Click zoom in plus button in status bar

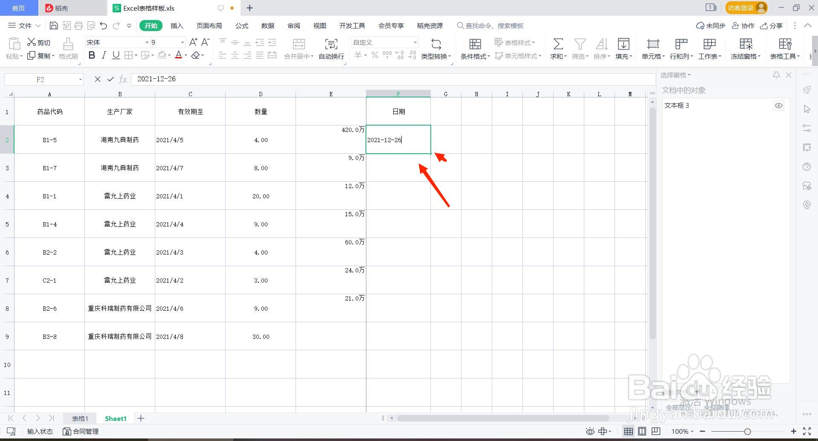point(793,431)
